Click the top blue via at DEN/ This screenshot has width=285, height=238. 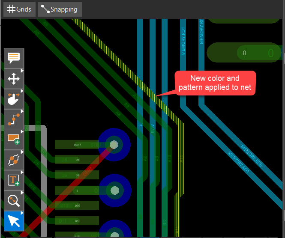click(114, 145)
